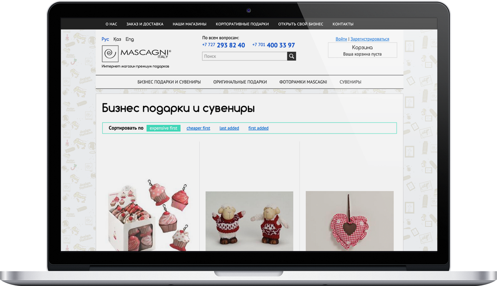Open the О НАС menu item
The image size is (497, 286).
[111, 24]
